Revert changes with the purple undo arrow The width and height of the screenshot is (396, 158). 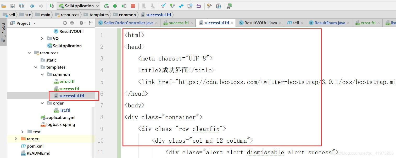pos(199,6)
